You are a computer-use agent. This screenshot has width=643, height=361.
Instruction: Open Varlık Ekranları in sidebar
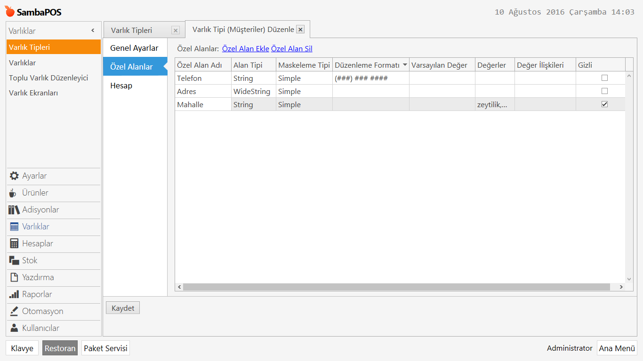tap(54, 93)
